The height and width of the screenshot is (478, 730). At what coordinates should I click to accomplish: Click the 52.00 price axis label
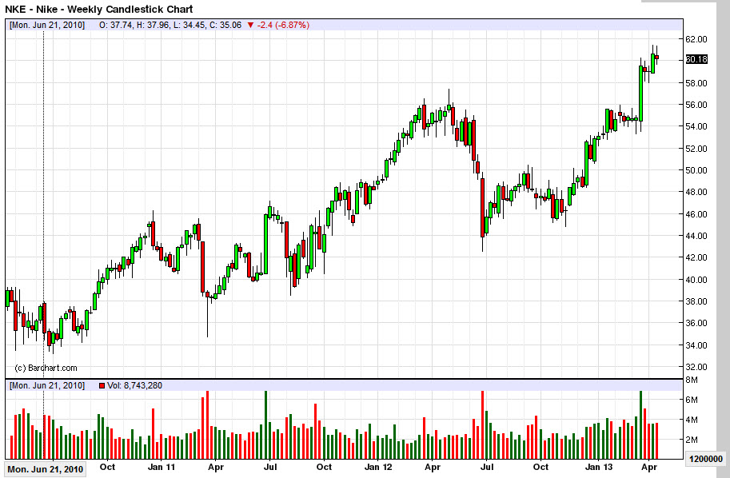pos(696,149)
